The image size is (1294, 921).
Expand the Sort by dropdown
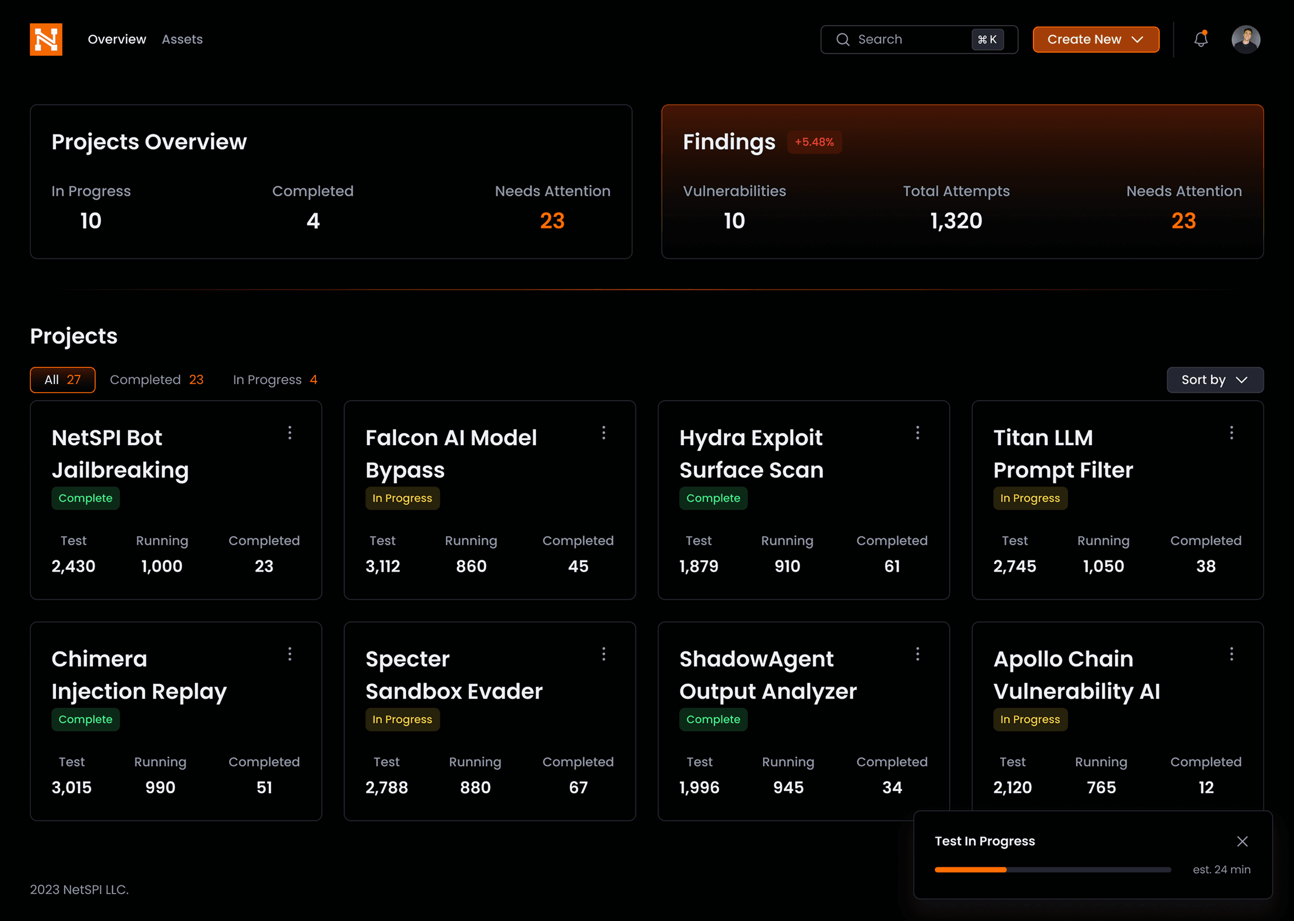[x=1215, y=379]
